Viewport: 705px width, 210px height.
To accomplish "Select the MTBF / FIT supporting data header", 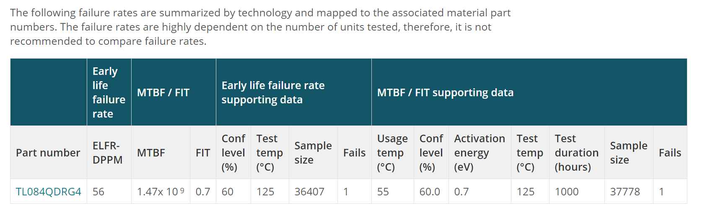I will click(445, 93).
